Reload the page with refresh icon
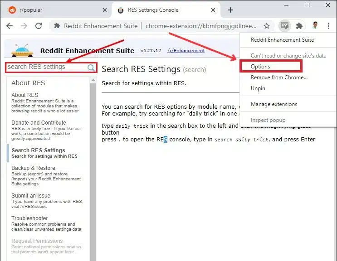Image resolution: width=337 pixels, height=261 pixels. pyautogui.click(x=39, y=26)
